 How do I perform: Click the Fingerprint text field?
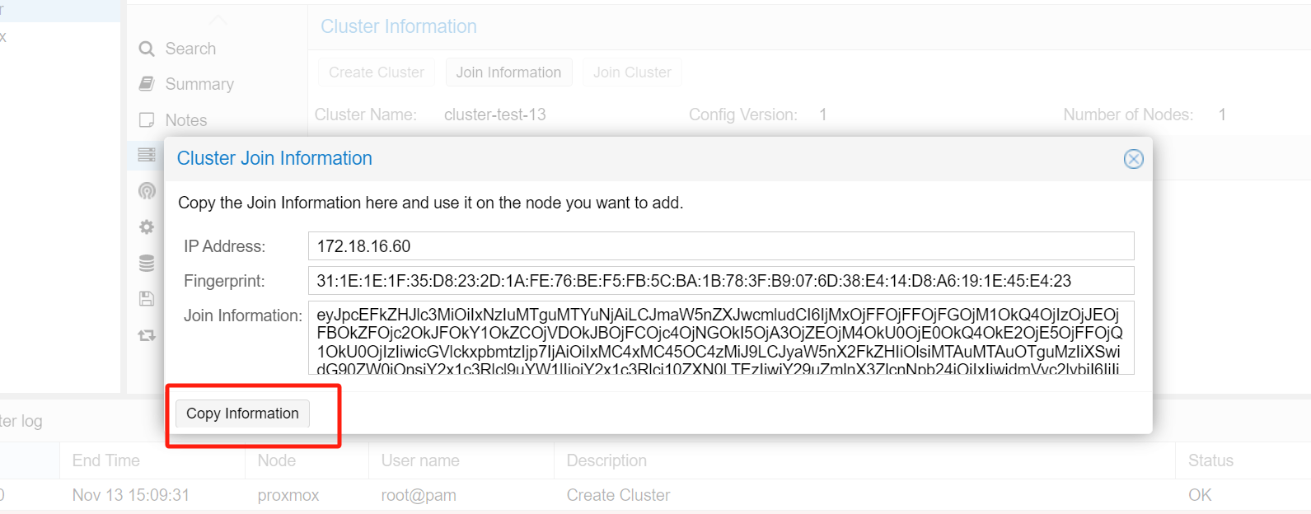(x=720, y=281)
